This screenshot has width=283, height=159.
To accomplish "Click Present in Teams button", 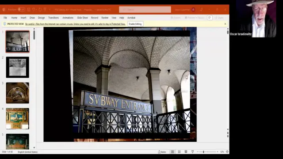I will [195, 18].
